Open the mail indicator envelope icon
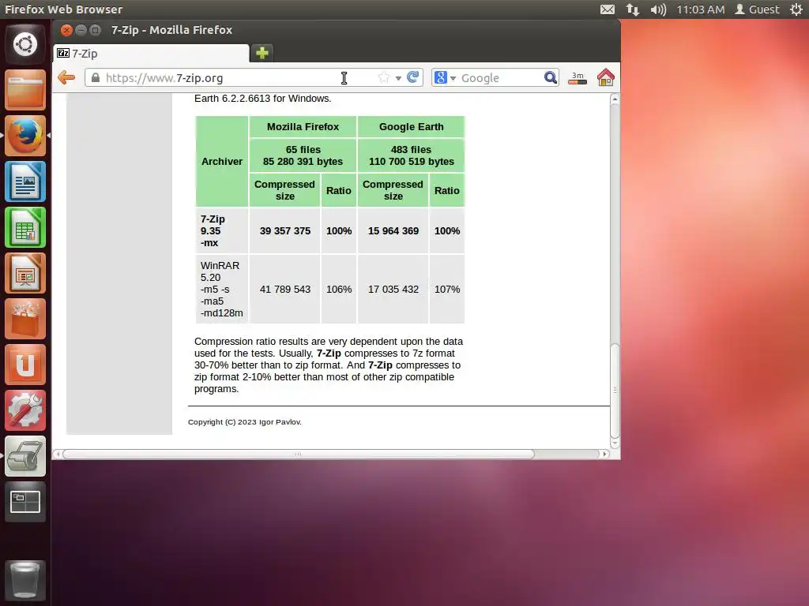 [x=608, y=9]
